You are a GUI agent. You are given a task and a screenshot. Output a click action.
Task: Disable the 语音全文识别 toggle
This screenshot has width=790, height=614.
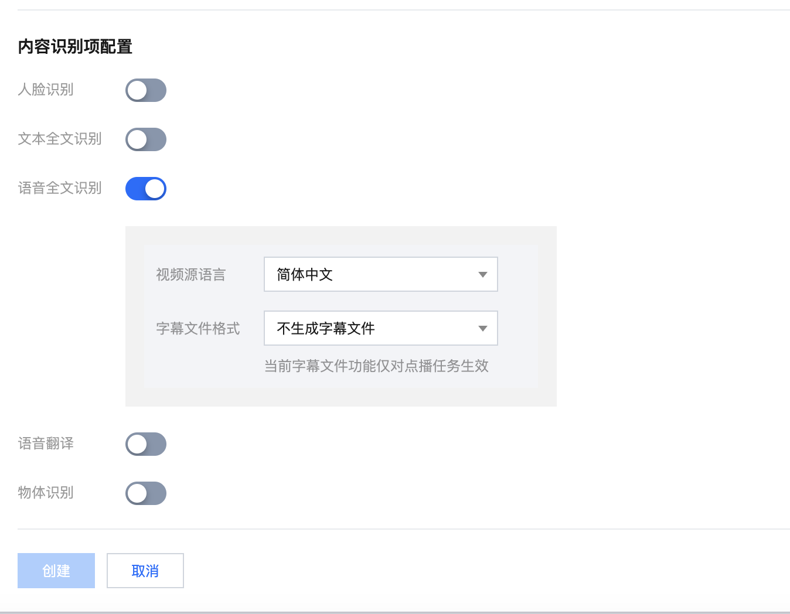[x=146, y=189]
